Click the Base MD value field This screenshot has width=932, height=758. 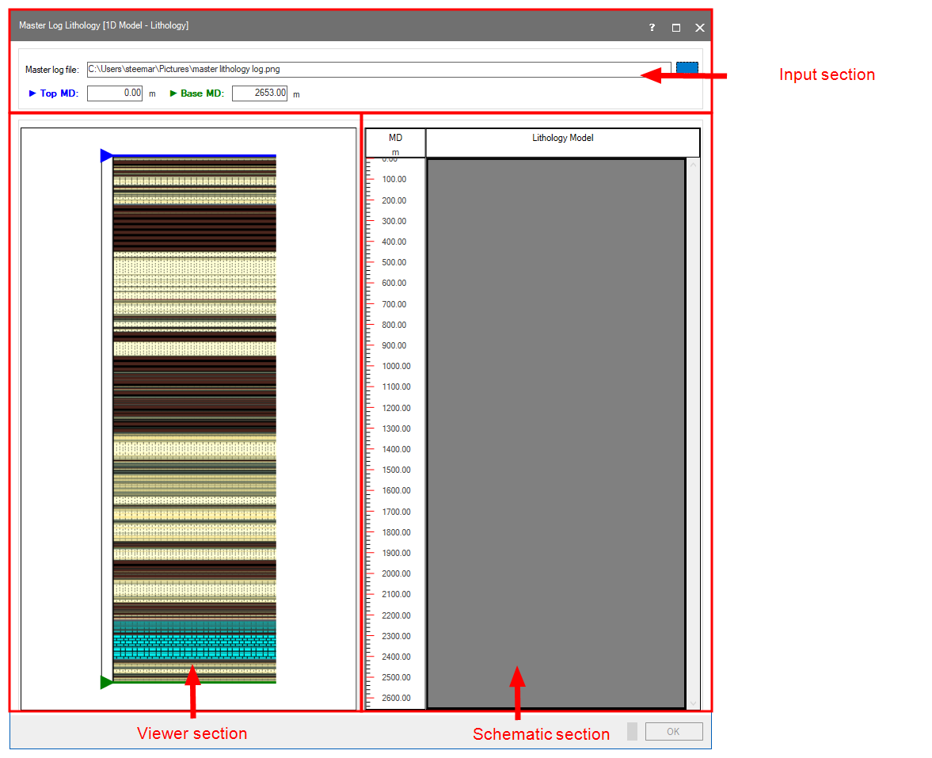click(x=260, y=93)
